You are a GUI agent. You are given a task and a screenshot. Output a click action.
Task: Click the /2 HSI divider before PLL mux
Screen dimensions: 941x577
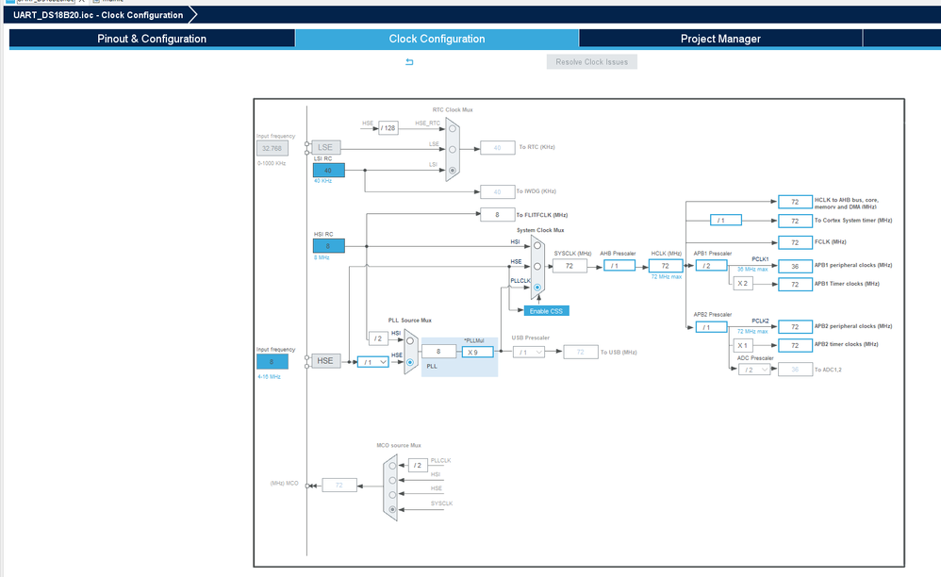378,338
